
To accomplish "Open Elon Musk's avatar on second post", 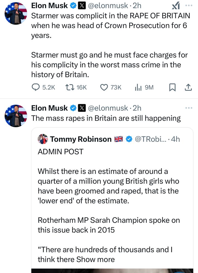I will (x=16, y=115).
